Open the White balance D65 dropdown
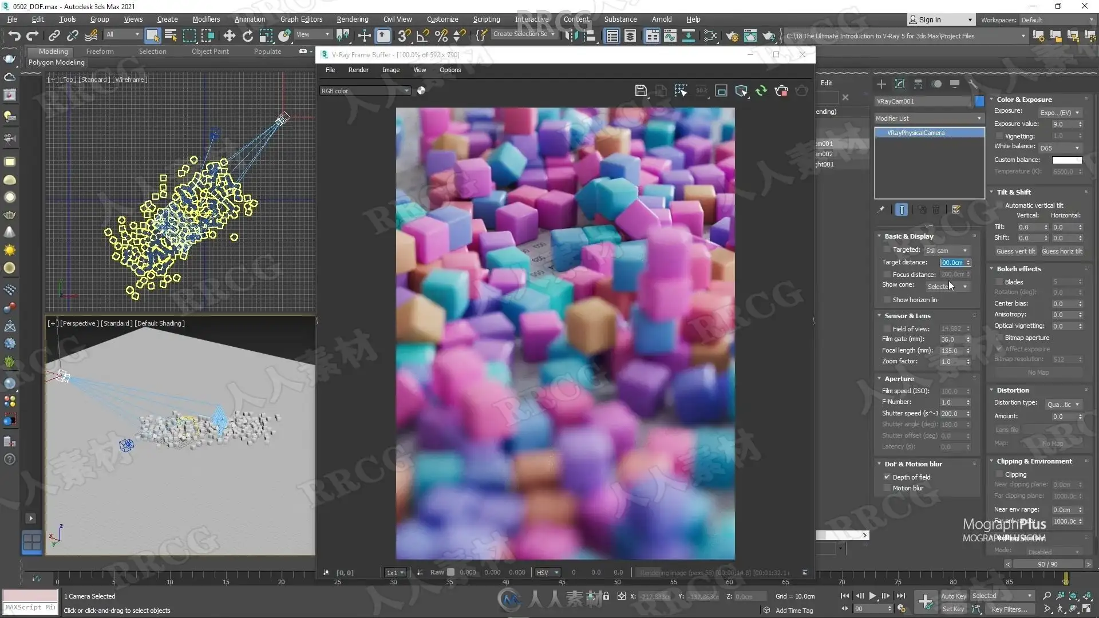 pyautogui.click(x=1060, y=148)
